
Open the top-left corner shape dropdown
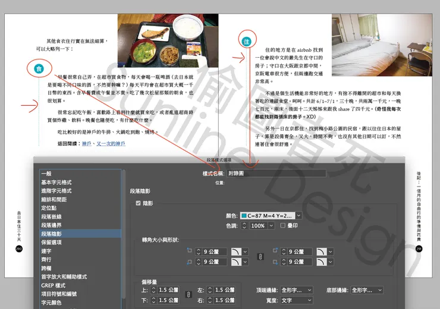pyautogui.click(x=245, y=252)
